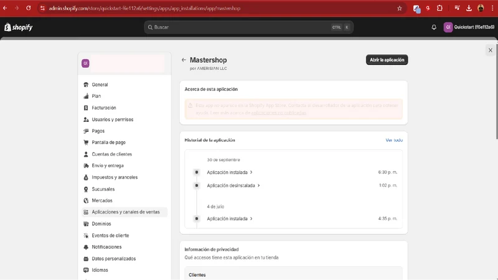Click the browser address bar URL
This screenshot has width=498, height=280.
144,8
